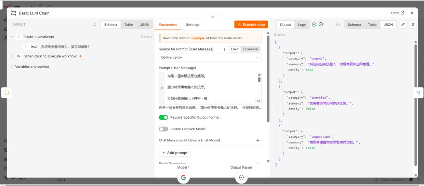Switch input view to JSON
The height and width of the screenshot is (186, 424).
tap(145, 24)
